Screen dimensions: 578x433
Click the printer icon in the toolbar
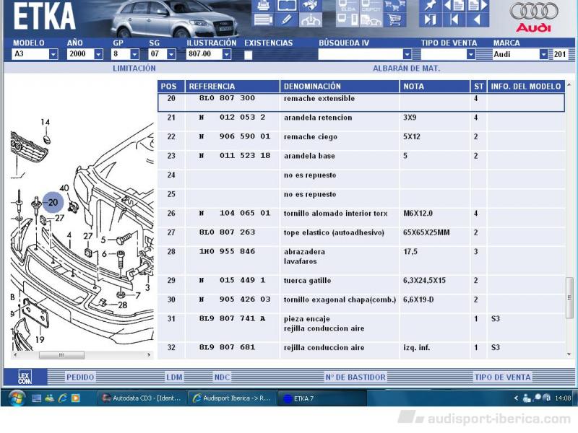263,5
